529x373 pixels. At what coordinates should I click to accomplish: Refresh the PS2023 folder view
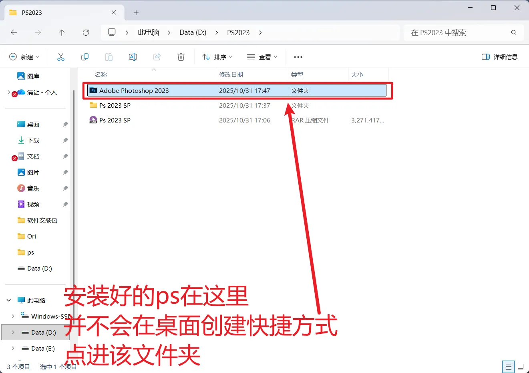86,32
